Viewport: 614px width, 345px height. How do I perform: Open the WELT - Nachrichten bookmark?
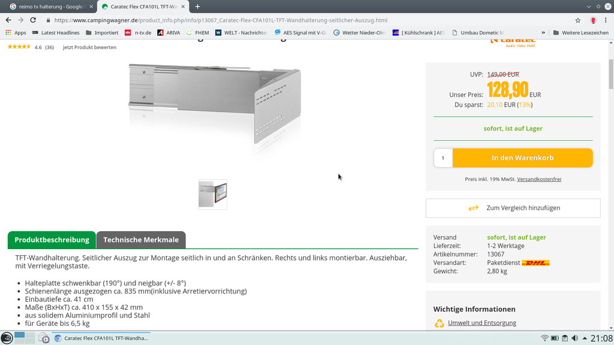pos(241,32)
